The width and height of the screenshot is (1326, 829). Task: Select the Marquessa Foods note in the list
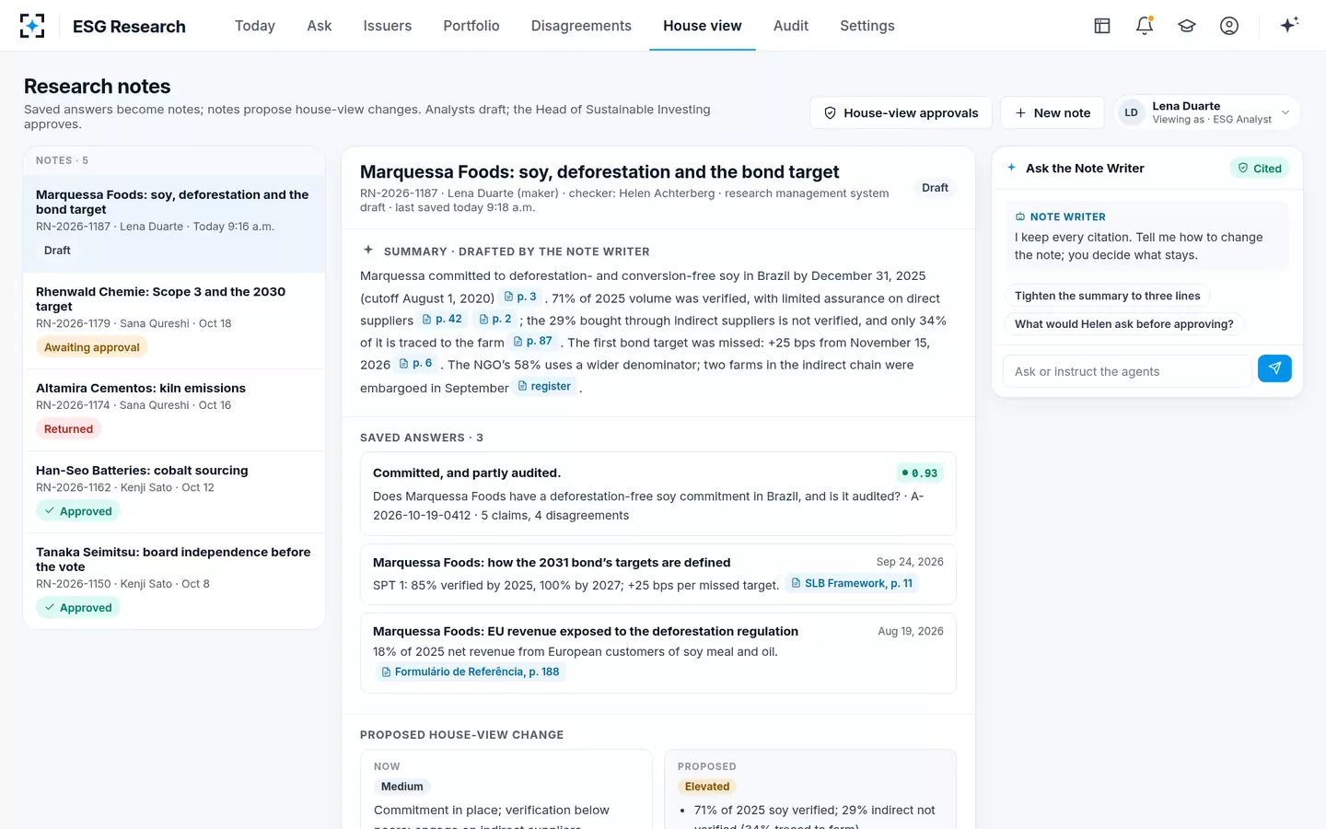click(174, 224)
